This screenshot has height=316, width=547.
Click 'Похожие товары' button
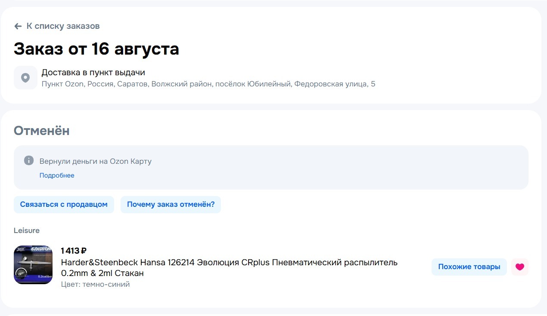click(469, 267)
